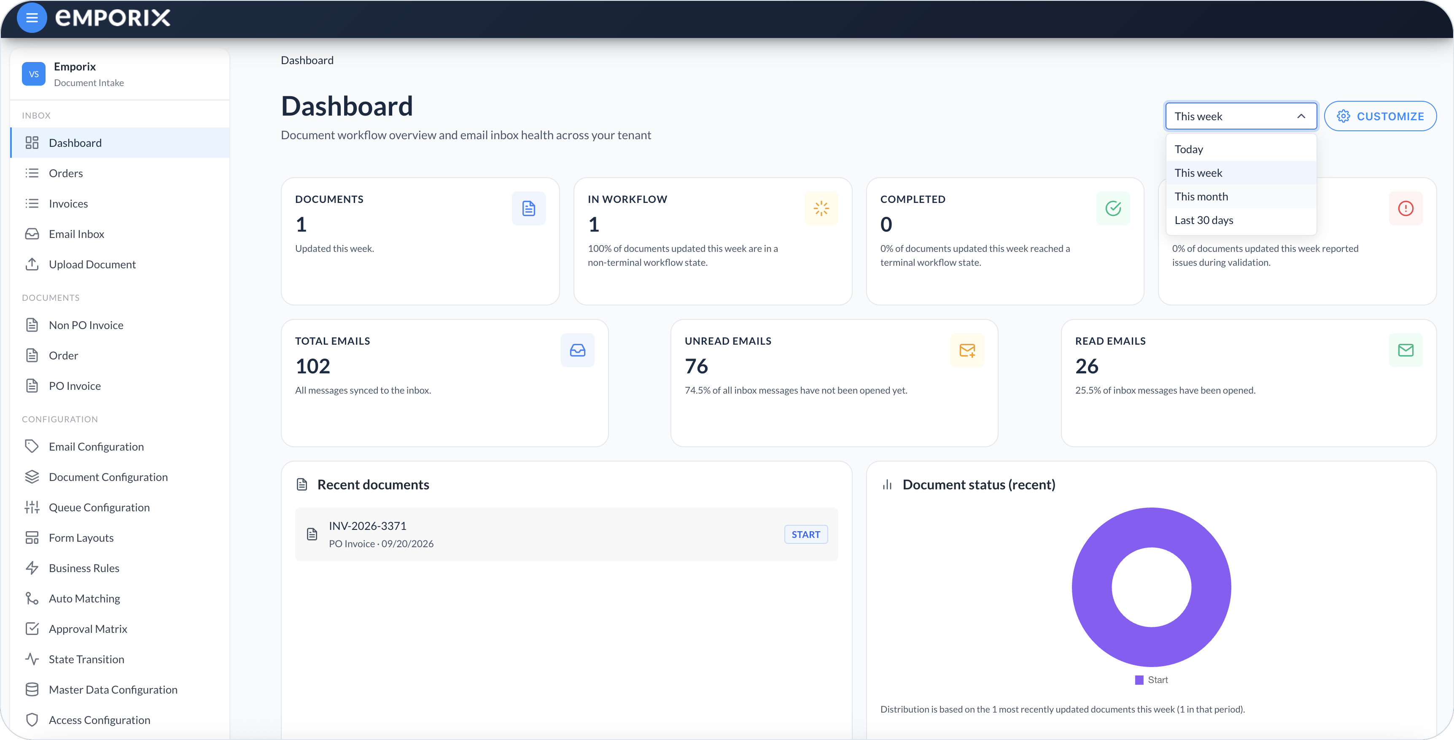Click the Documents card file icon
This screenshot has height=740, width=1454.
click(528, 208)
